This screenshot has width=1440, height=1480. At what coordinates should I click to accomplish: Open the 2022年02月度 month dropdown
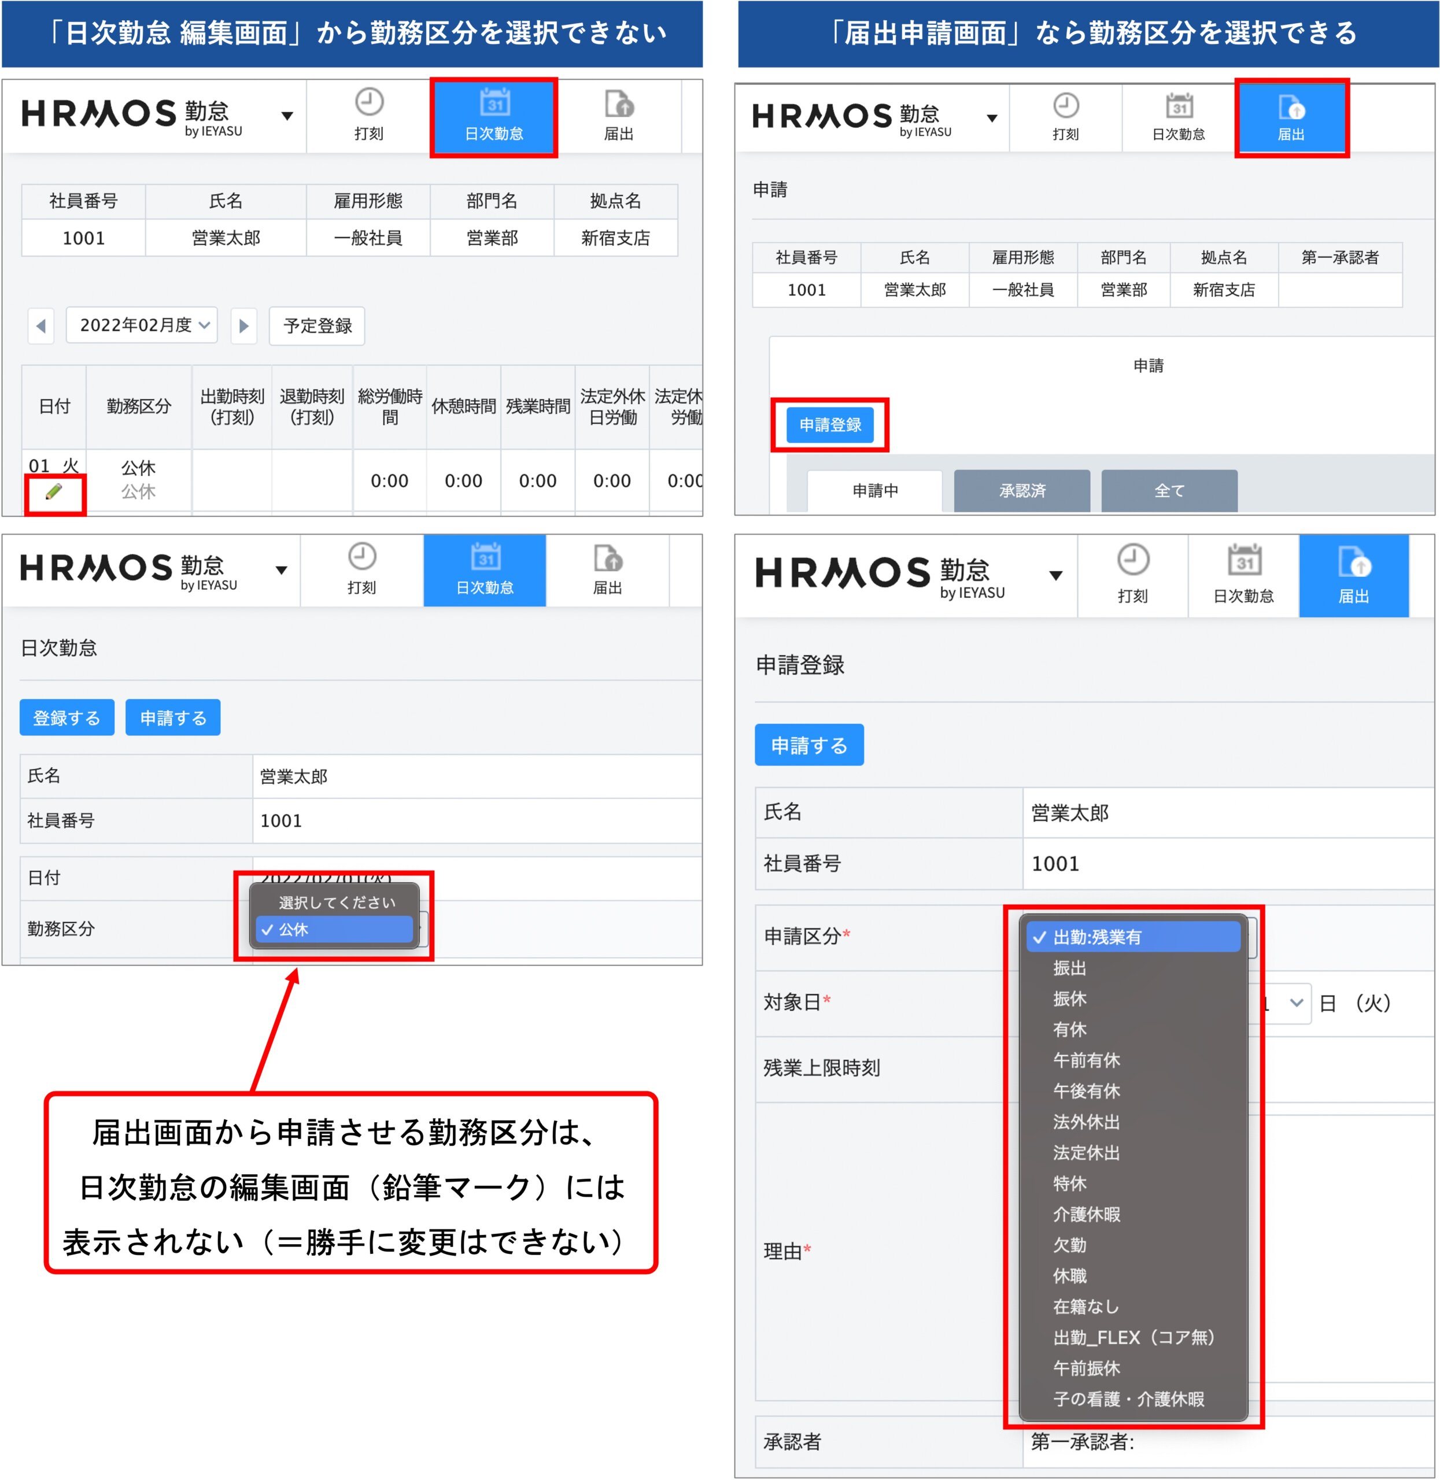pyautogui.click(x=142, y=326)
